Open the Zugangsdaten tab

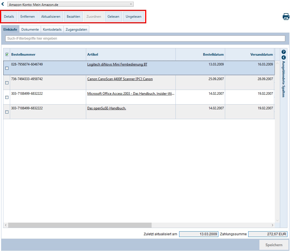[76, 29]
